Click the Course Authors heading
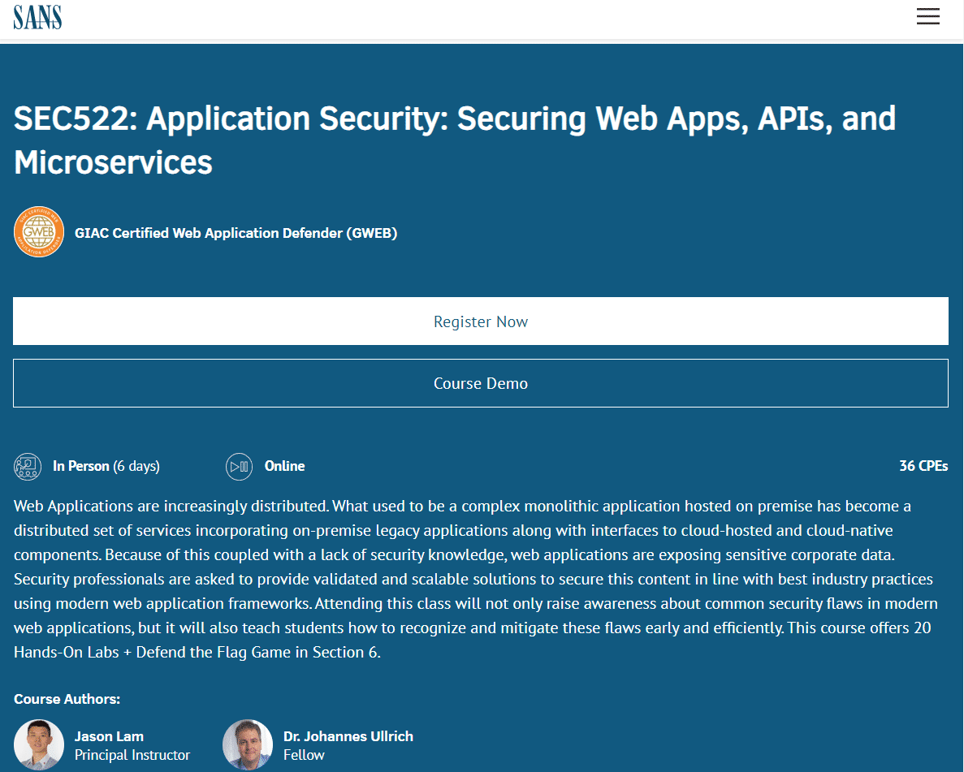Viewport: 964px width, 772px height. click(67, 699)
